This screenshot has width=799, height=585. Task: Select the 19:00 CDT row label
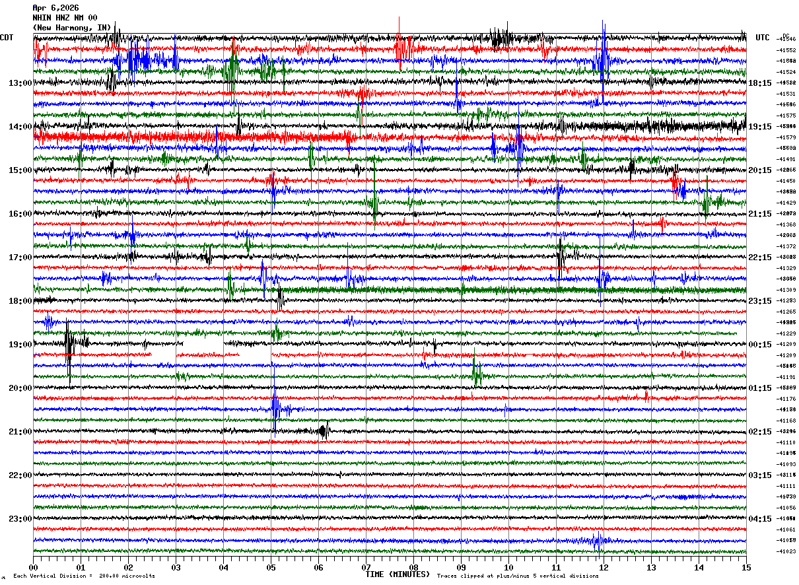point(20,345)
